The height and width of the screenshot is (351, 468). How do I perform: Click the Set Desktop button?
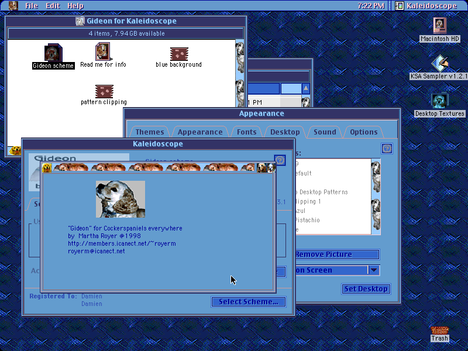(366, 289)
